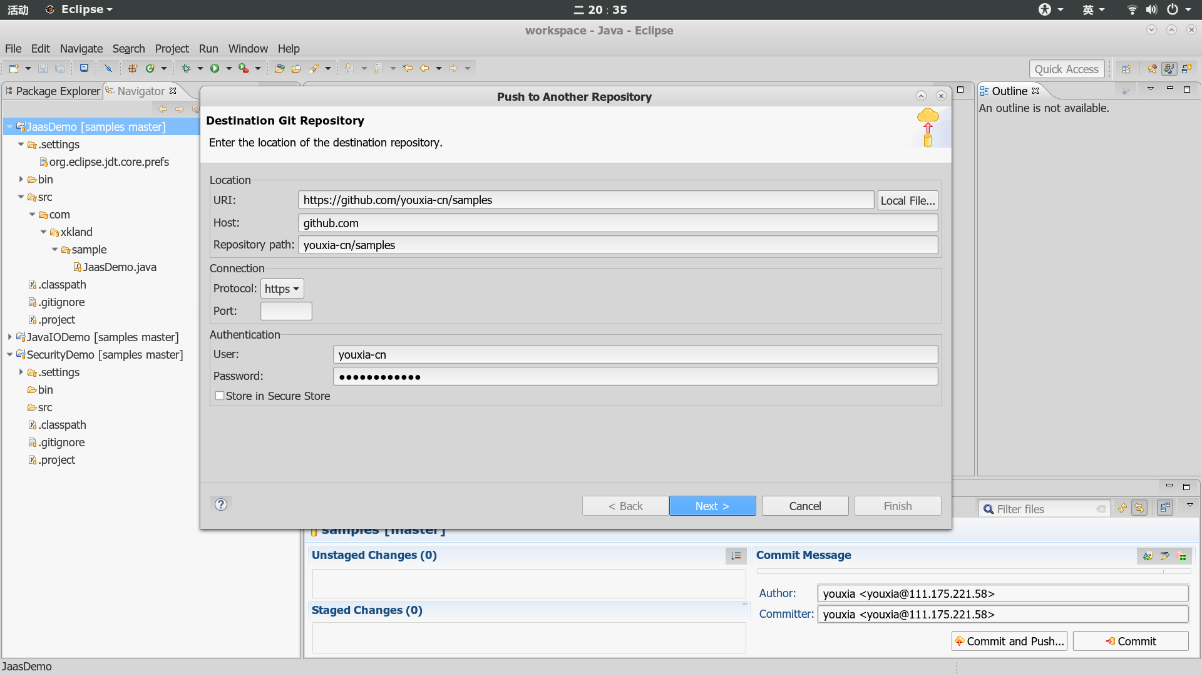The image size is (1202, 676).
Task: Open the Outline view menu triangle
Action: (1151, 90)
